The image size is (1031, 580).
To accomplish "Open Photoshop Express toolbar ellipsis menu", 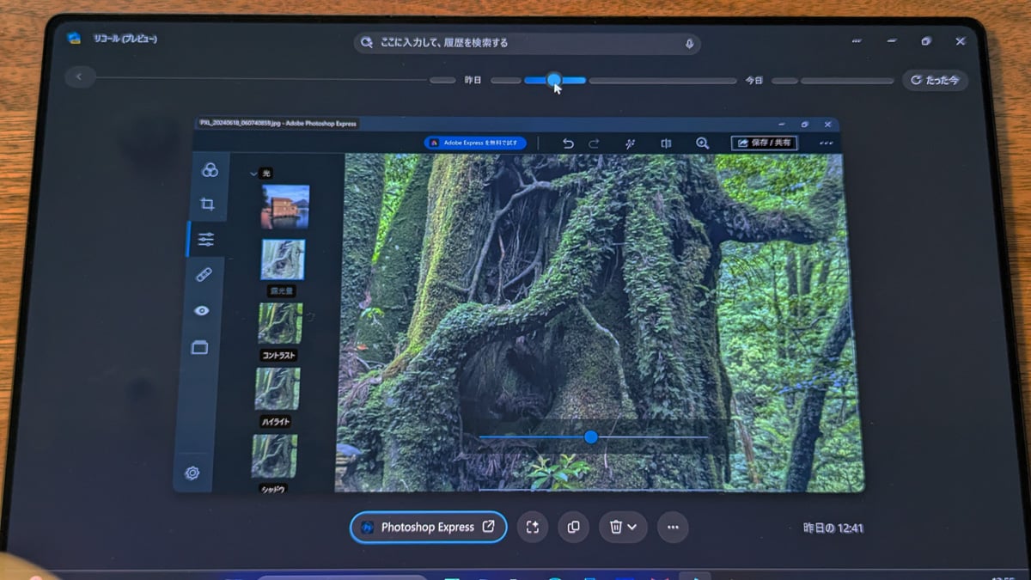I will tap(827, 143).
